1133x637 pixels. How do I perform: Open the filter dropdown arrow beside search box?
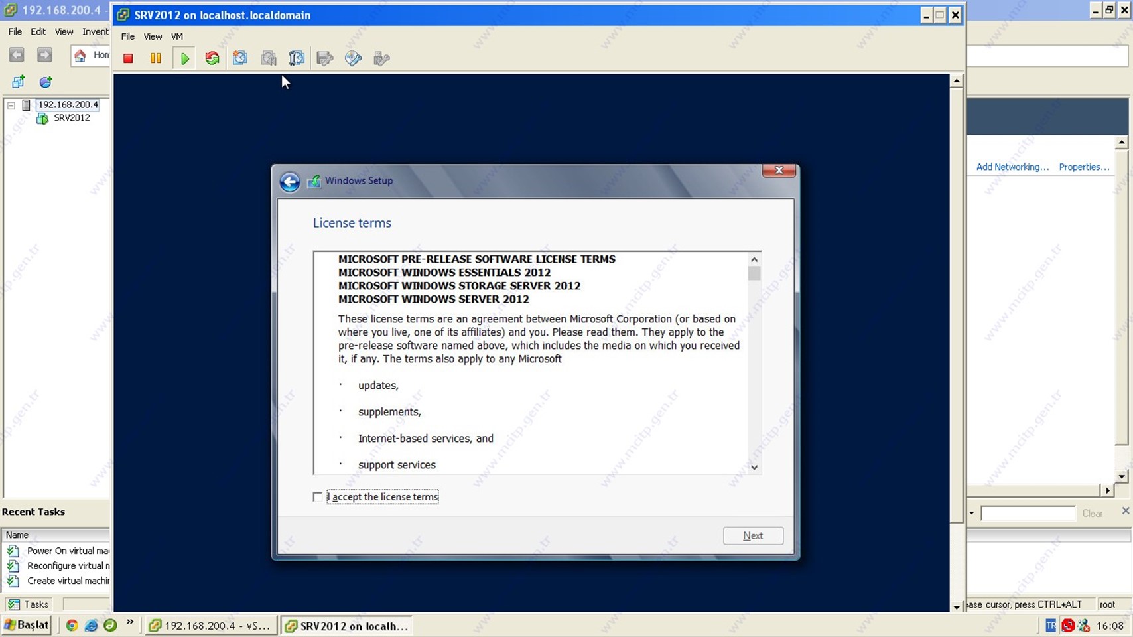pos(972,513)
